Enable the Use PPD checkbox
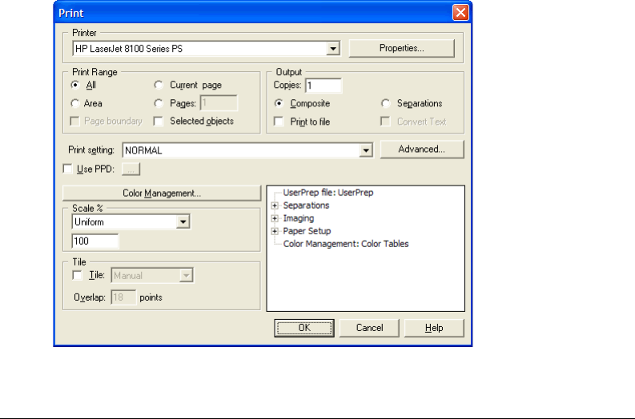This screenshot has height=419, width=635. point(67,169)
